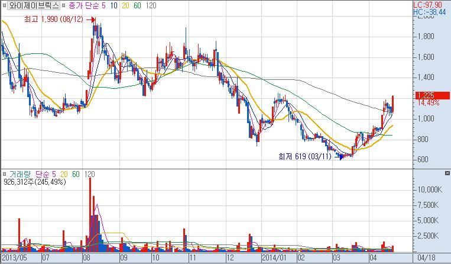This screenshot has width=451, height=264.
Task: Select the 60-day moving average label in price legend
Action: pyautogui.click(x=137, y=5)
